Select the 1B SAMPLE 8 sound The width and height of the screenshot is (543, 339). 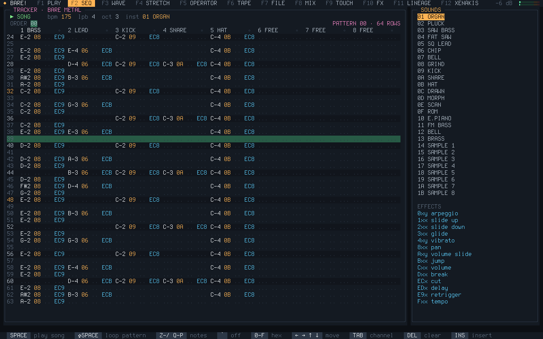coord(436,193)
